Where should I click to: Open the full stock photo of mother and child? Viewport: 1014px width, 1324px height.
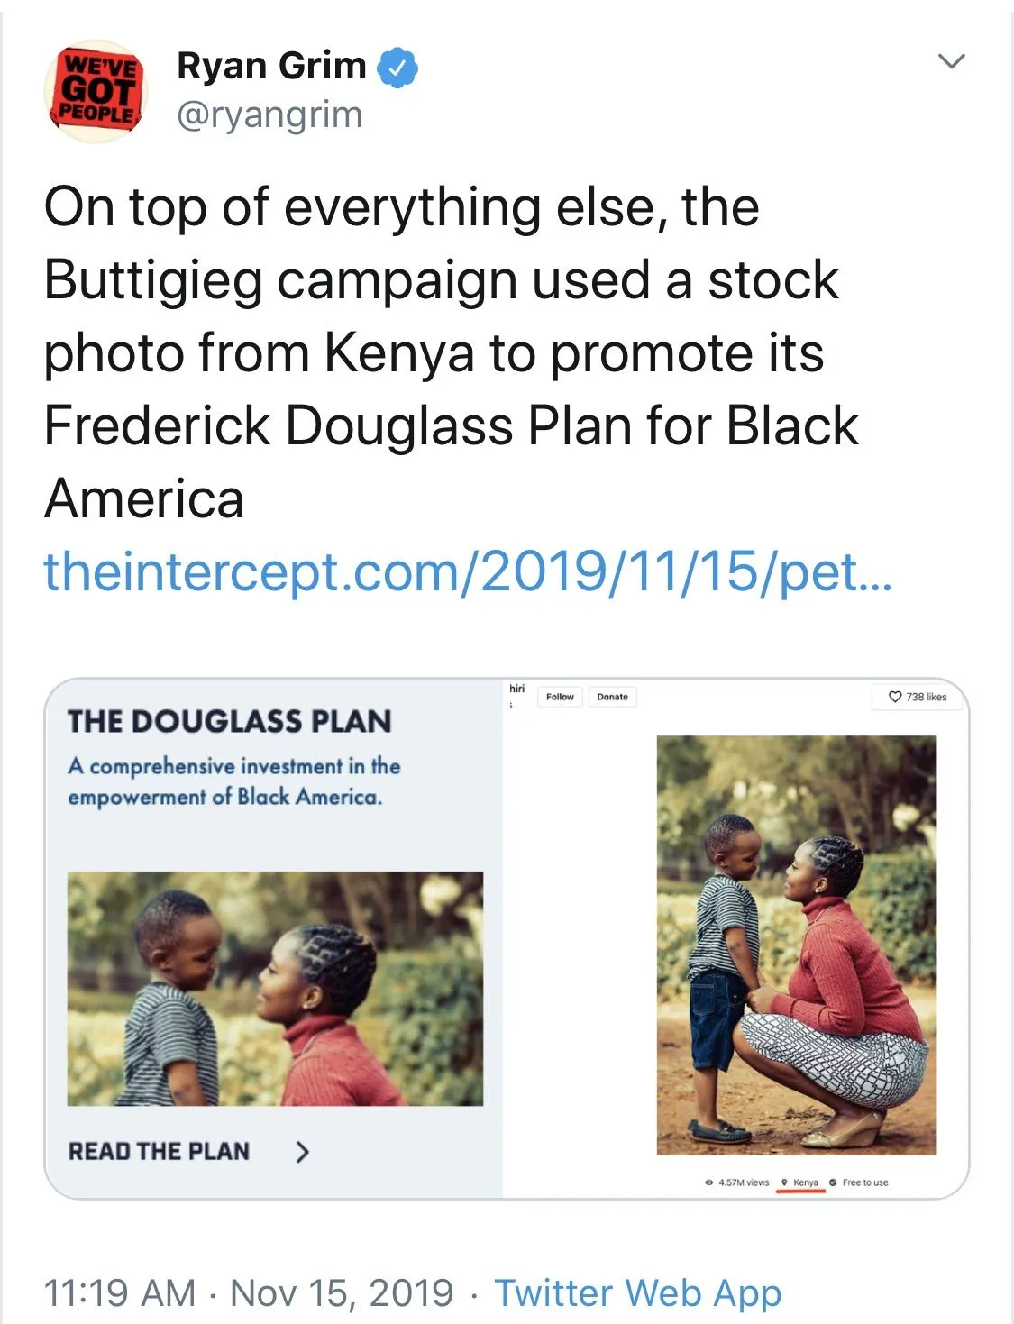pos(796,945)
